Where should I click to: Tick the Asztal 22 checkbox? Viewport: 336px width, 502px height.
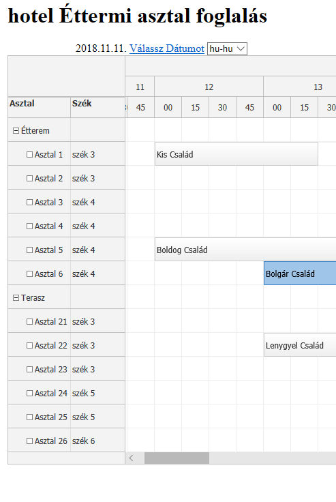pyautogui.click(x=29, y=346)
